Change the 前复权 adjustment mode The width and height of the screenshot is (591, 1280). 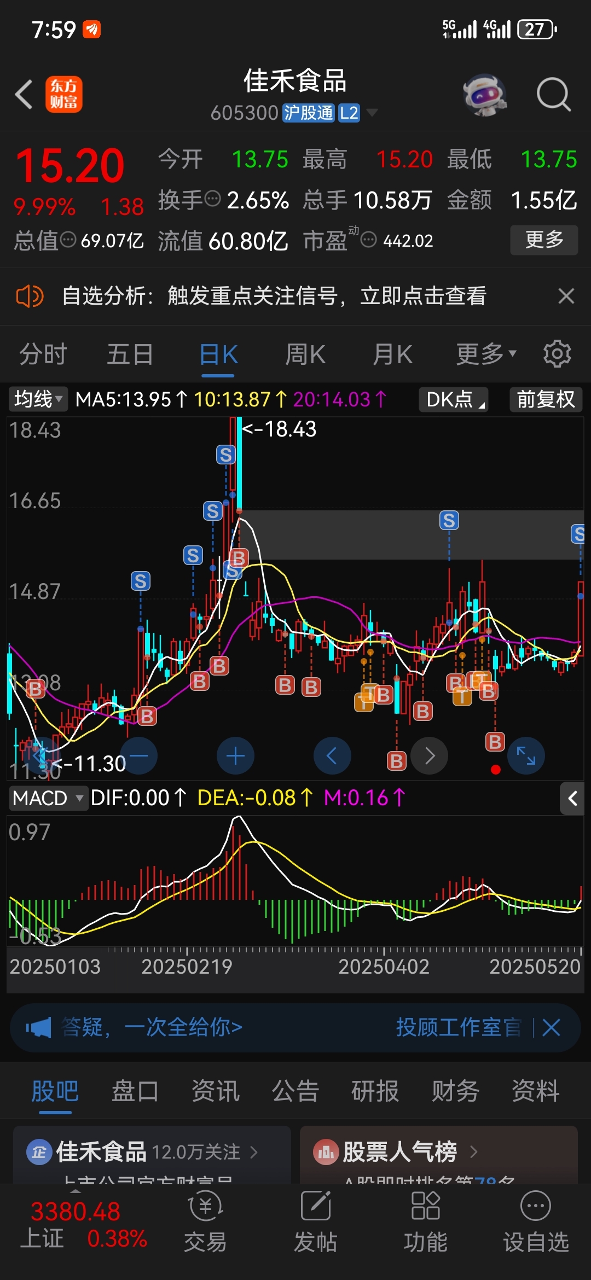coord(546,399)
